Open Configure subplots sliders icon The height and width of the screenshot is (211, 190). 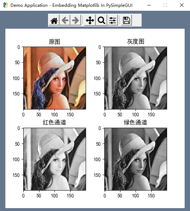click(113, 20)
